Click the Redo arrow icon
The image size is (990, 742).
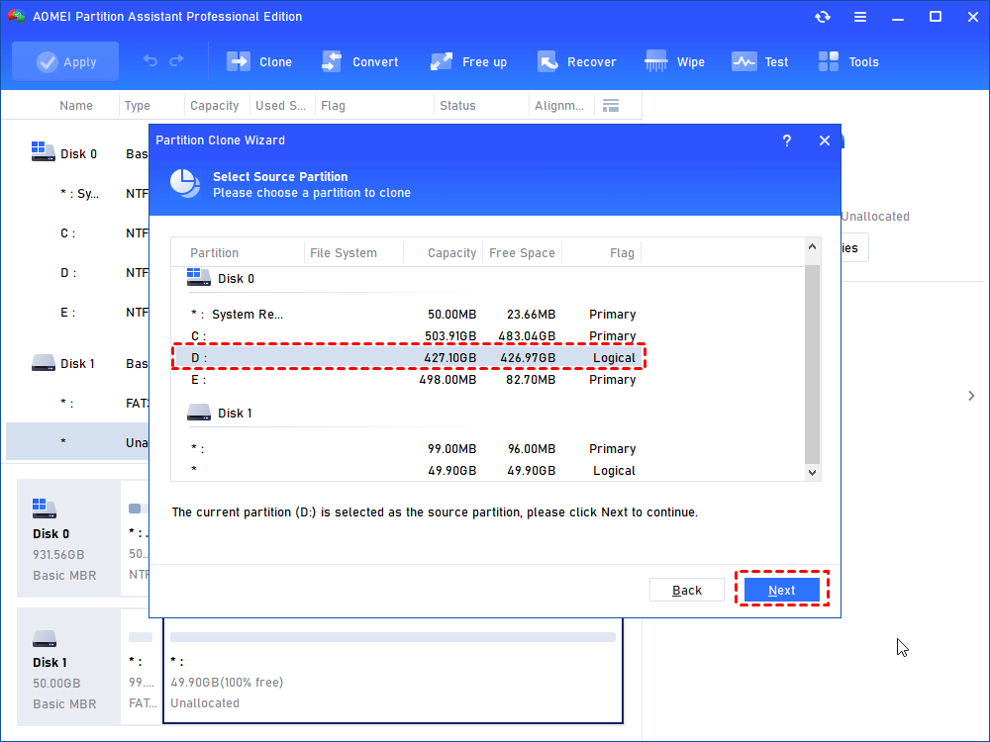pyautogui.click(x=177, y=61)
